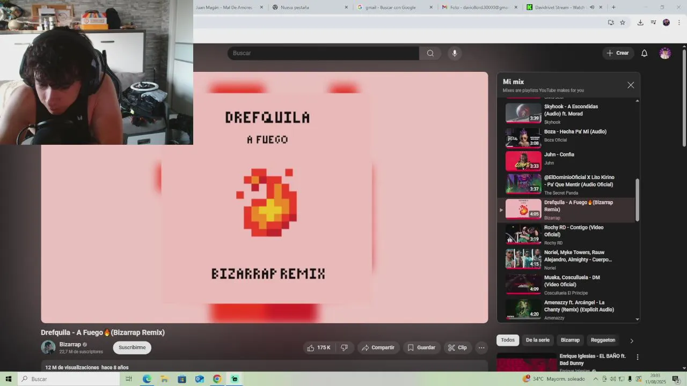Open Microsoft Store from taskbar
This screenshot has height=386, width=687.
182,379
